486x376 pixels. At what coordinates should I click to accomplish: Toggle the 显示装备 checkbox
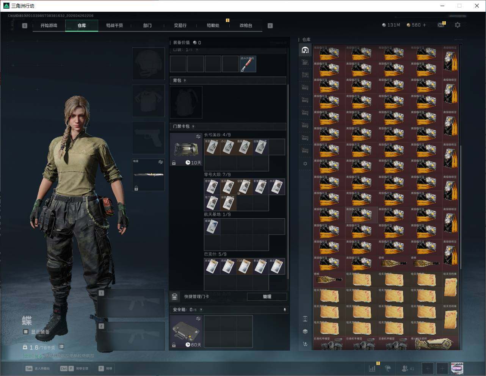26,332
